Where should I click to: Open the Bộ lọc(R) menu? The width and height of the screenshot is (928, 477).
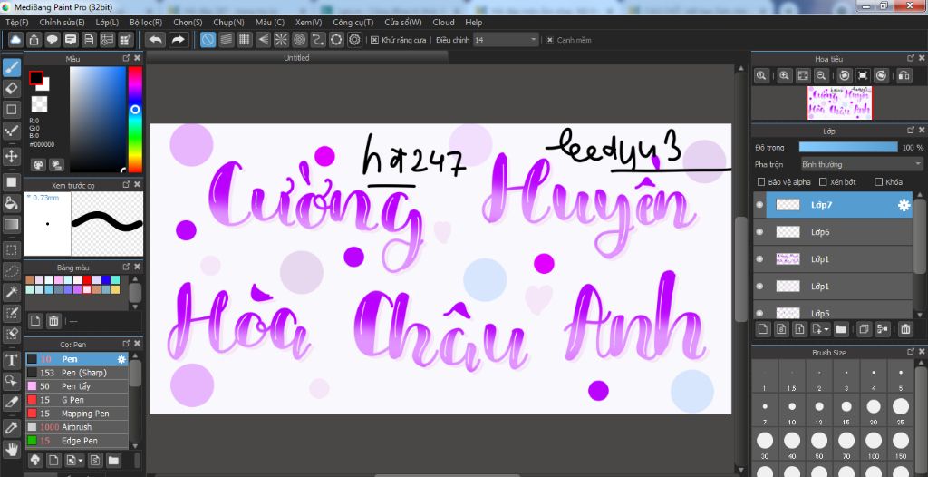pos(146,23)
